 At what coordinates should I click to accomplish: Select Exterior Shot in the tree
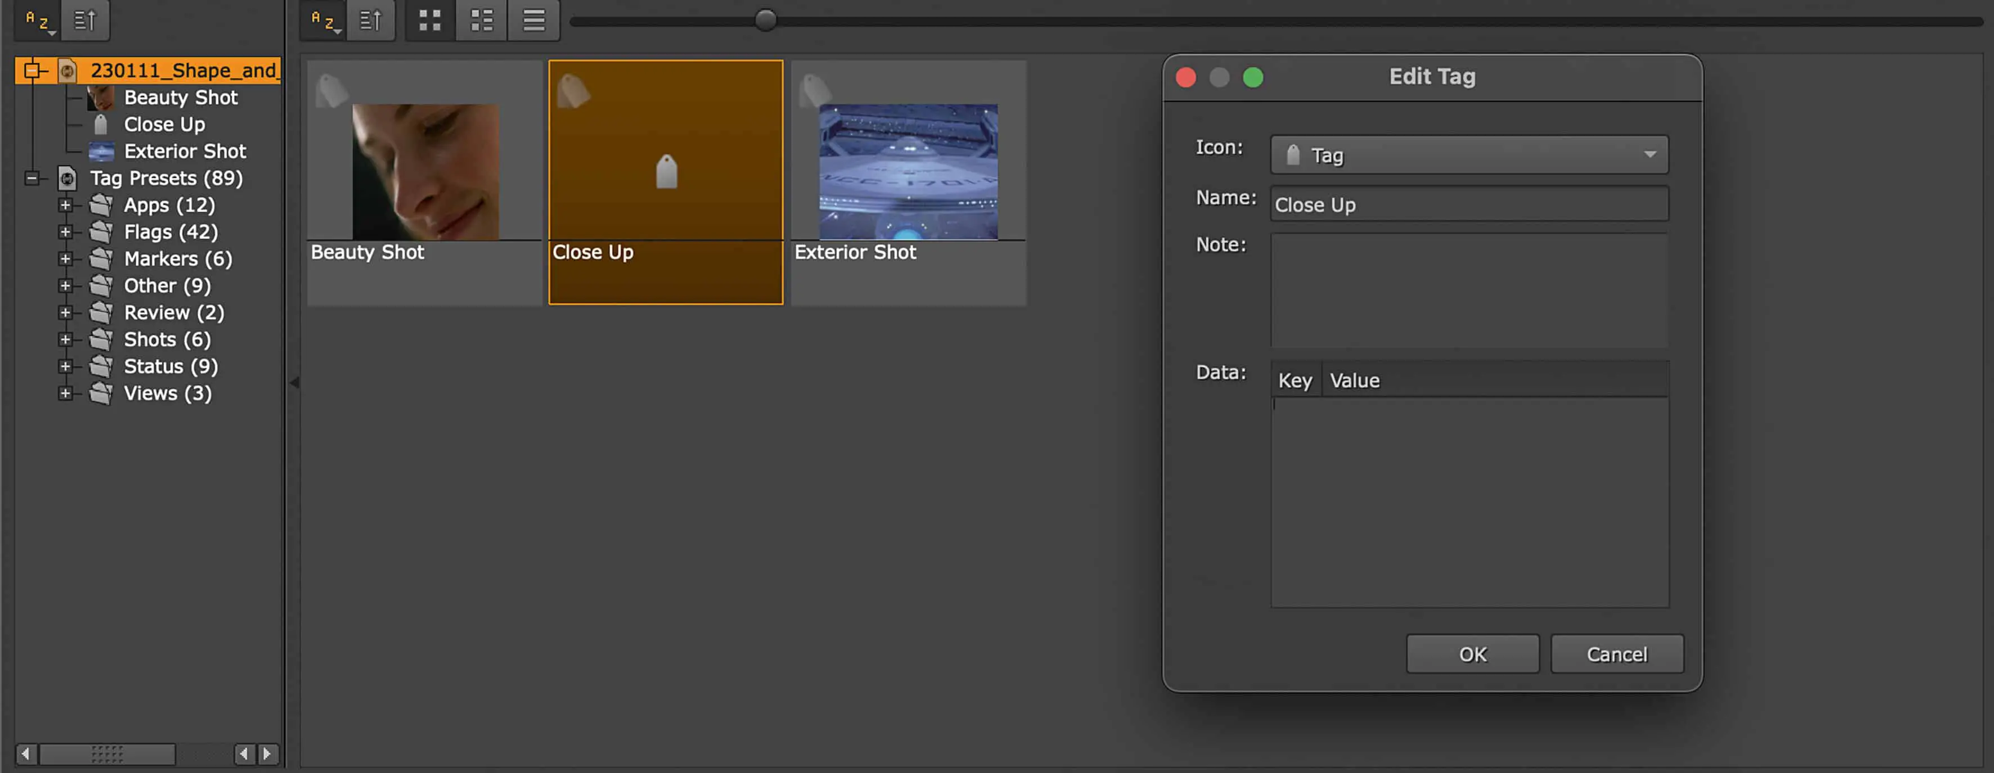tap(184, 152)
